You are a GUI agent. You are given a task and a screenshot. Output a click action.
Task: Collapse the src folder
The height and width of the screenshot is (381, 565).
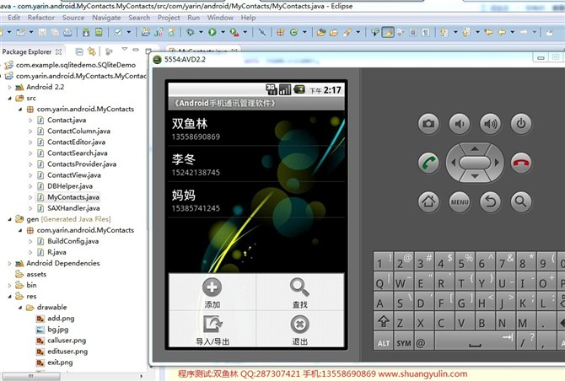[x=9, y=99]
